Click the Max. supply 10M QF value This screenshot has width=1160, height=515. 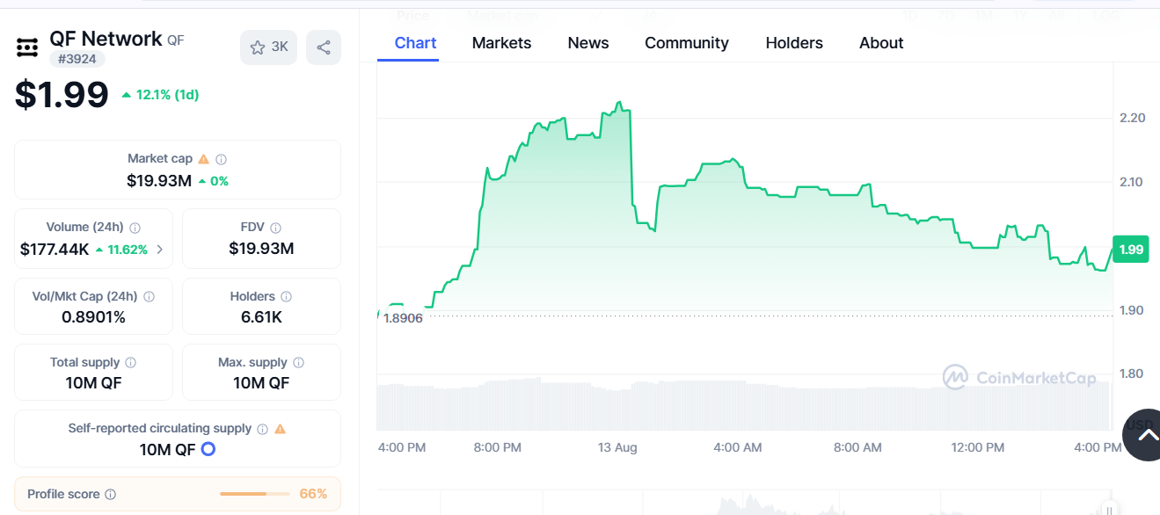pos(261,383)
